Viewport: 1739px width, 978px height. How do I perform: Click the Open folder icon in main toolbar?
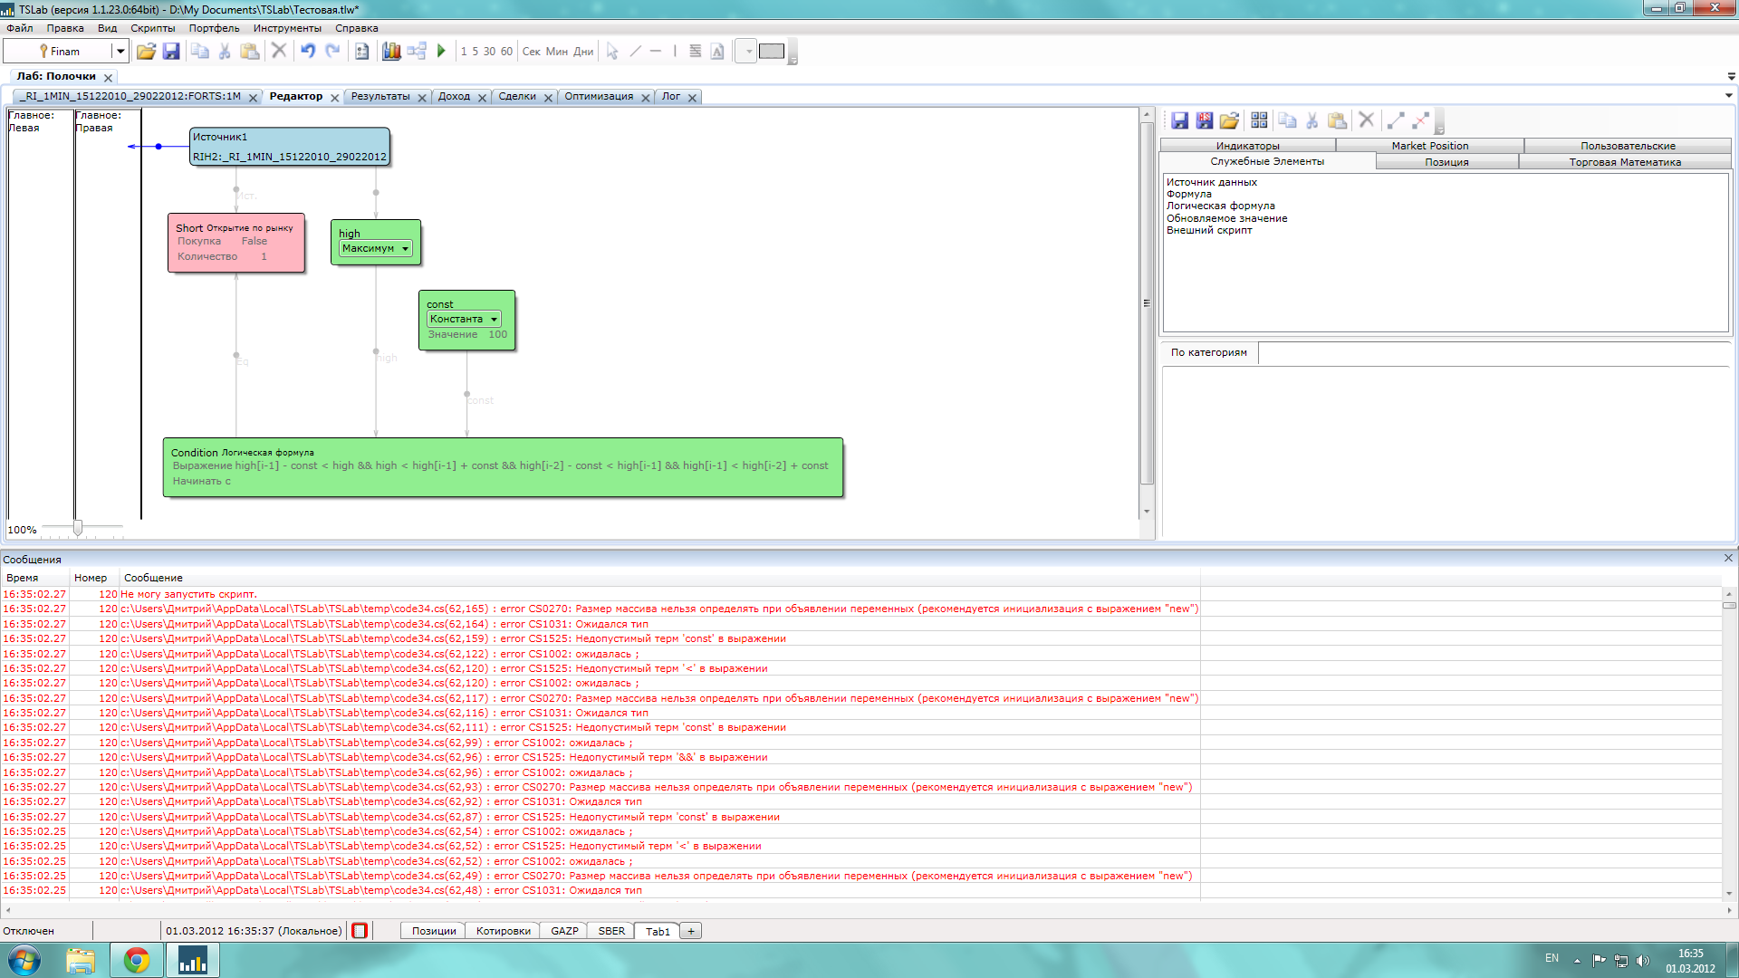[x=146, y=52]
